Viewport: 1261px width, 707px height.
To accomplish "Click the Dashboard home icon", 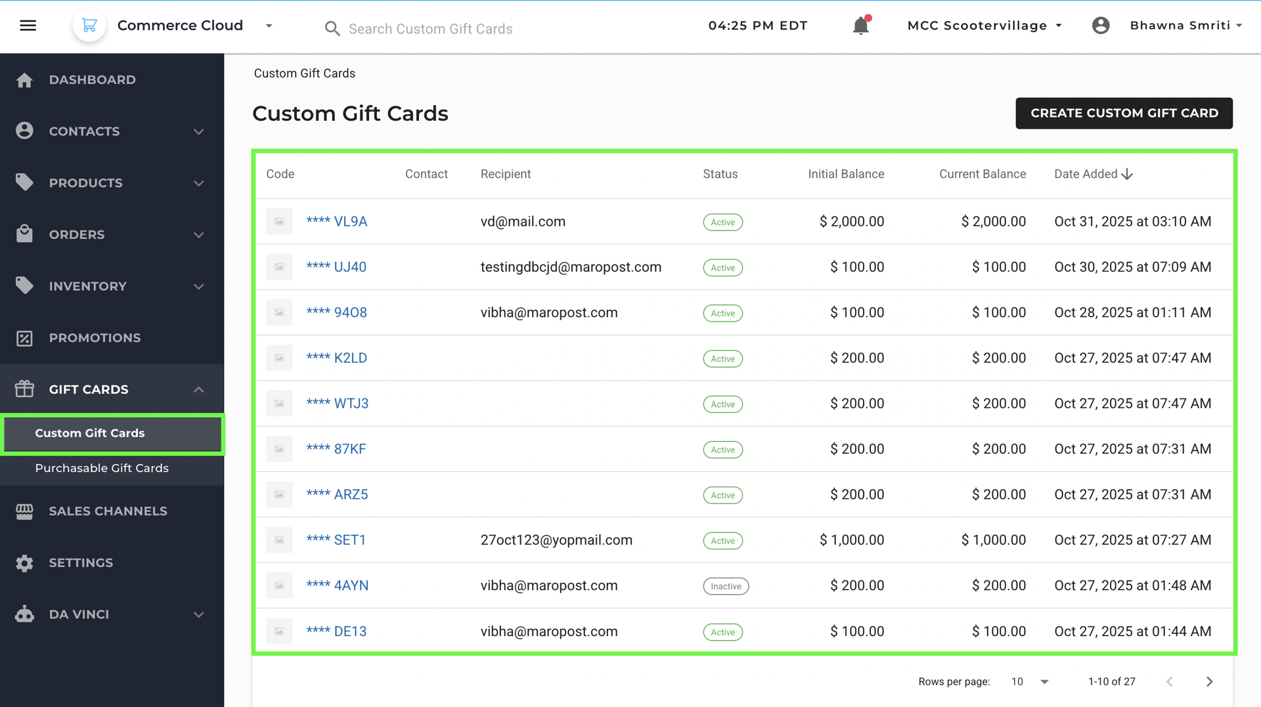I will tap(24, 80).
